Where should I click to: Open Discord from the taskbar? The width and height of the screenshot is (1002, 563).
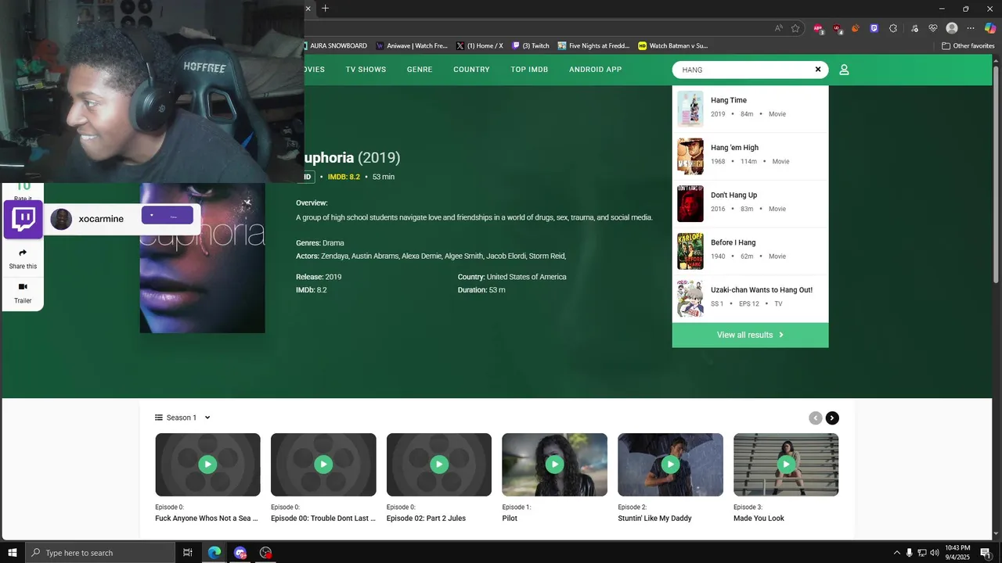(240, 553)
